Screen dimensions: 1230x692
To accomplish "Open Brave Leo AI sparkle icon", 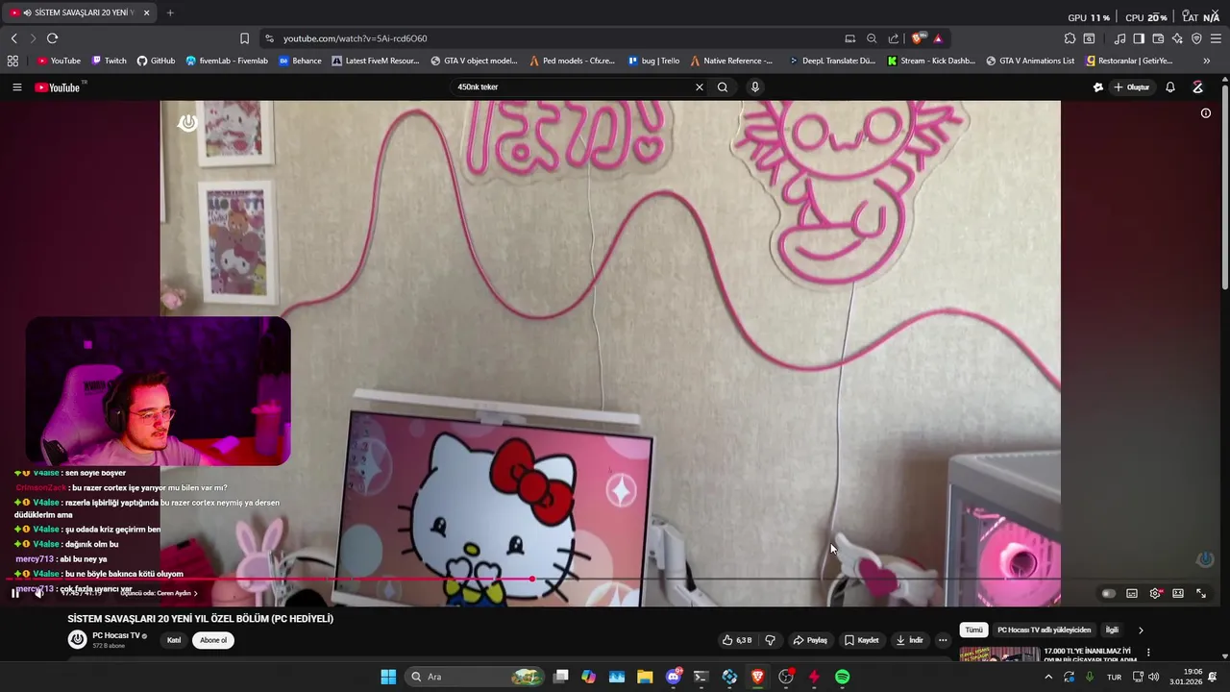I will [1177, 38].
